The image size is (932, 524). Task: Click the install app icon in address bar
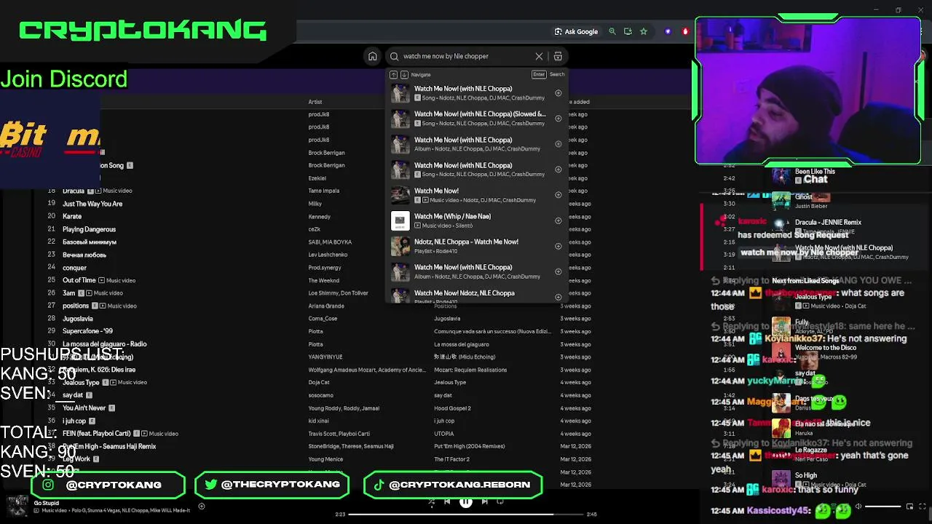[x=628, y=31]
